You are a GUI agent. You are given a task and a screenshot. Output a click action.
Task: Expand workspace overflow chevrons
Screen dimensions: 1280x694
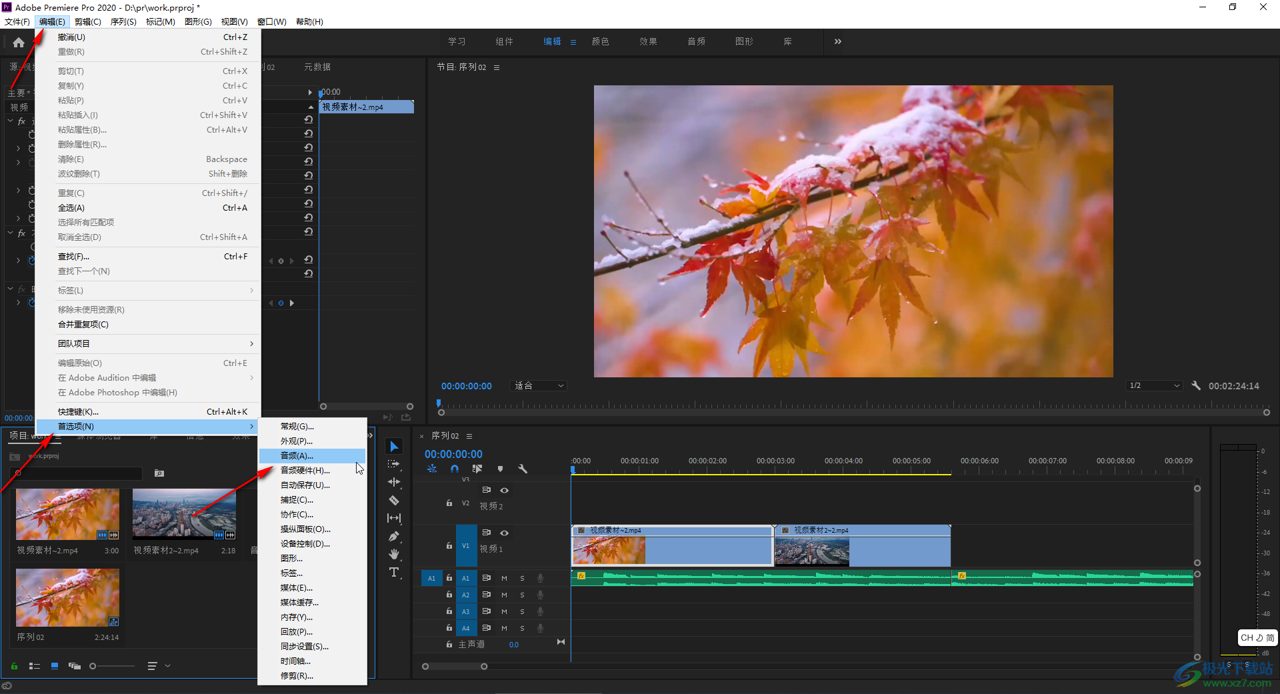[838, 41]
